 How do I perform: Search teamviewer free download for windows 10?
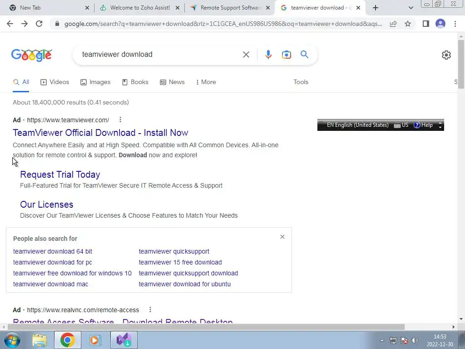click(72, 273)
